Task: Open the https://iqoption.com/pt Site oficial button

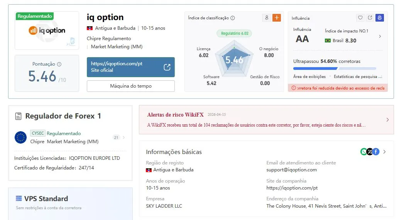Action: tap(131, 67)
